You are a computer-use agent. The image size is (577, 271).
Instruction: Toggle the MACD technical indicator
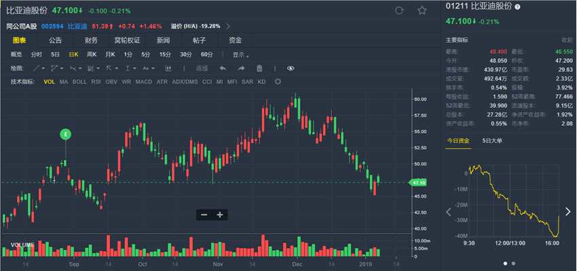pos(143,82)
